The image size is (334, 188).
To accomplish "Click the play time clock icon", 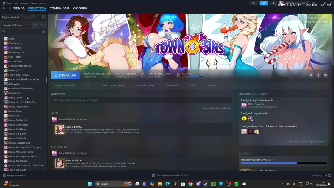I will 143,75.
